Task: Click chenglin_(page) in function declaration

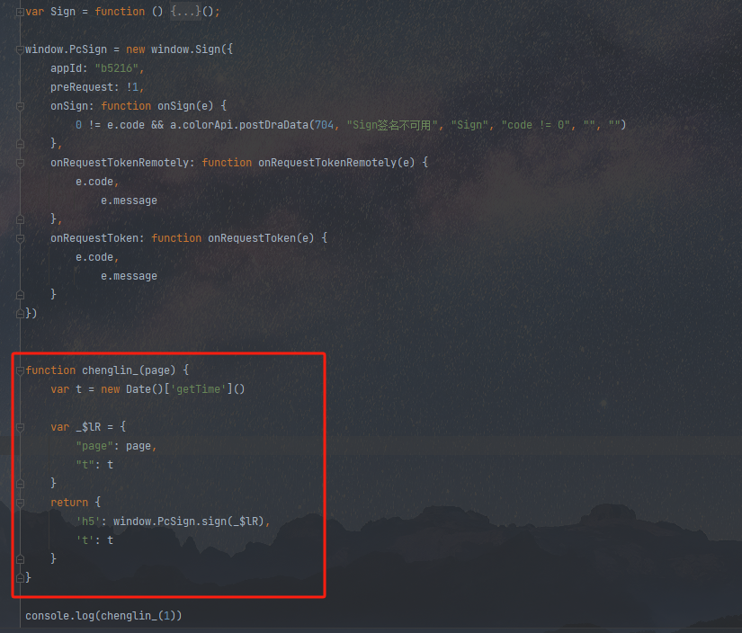Action: click(x=129, y=370)
